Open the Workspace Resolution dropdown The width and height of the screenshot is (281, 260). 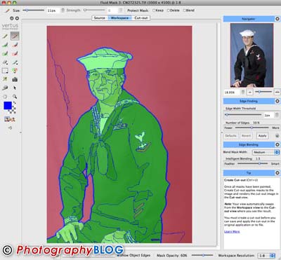(266, 256)
